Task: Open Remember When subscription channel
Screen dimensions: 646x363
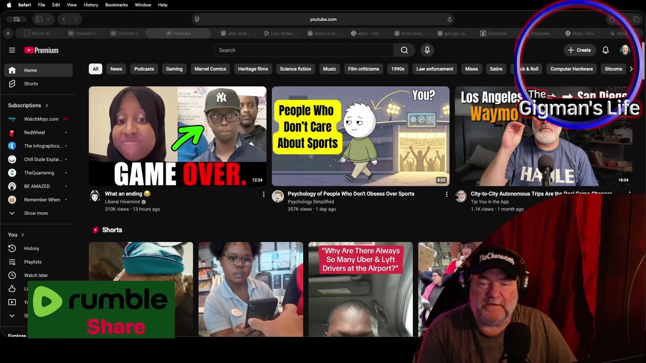Action: (x=38, y=200)
